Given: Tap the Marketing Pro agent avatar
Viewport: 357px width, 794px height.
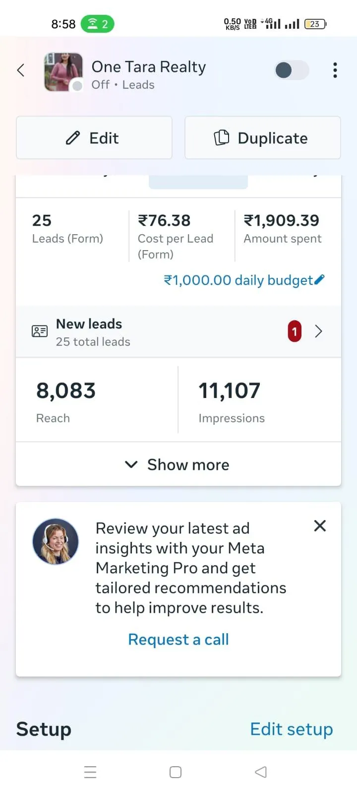Looking at the screenshot, I should [56, 541].
